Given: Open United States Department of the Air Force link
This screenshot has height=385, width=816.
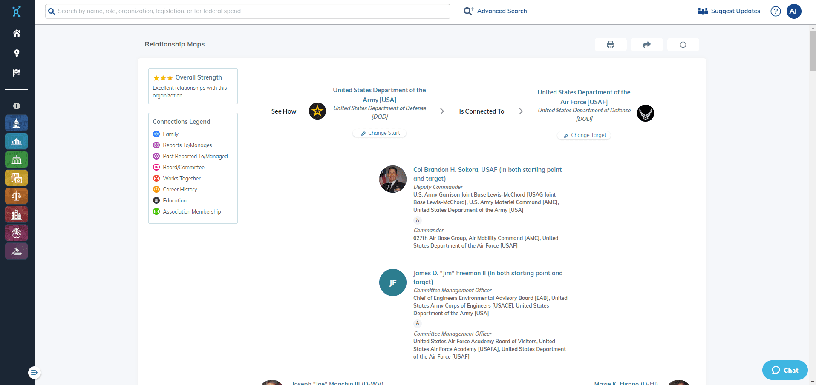Looking at the screenshot, I should pyautogui.click(x=584, y=97).
